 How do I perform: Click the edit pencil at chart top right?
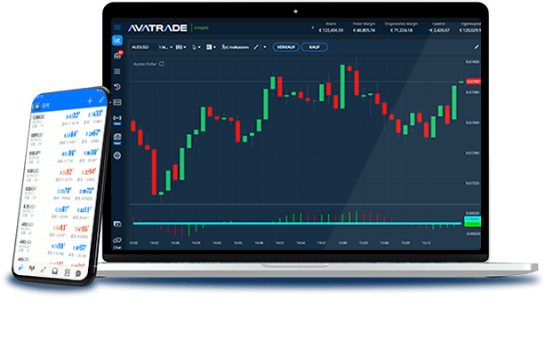point(477,47)
